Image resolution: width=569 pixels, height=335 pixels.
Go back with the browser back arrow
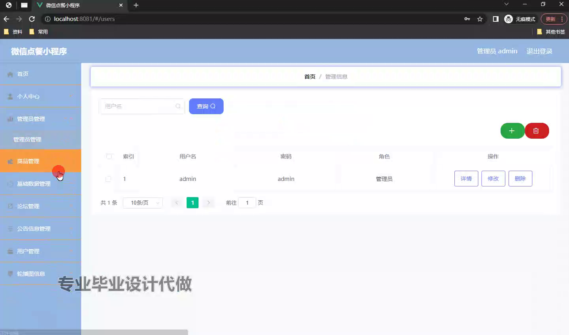[x=6, y=19]
